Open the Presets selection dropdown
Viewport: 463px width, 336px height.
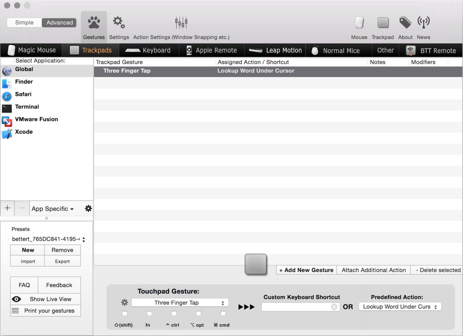(x=48, y=239)
